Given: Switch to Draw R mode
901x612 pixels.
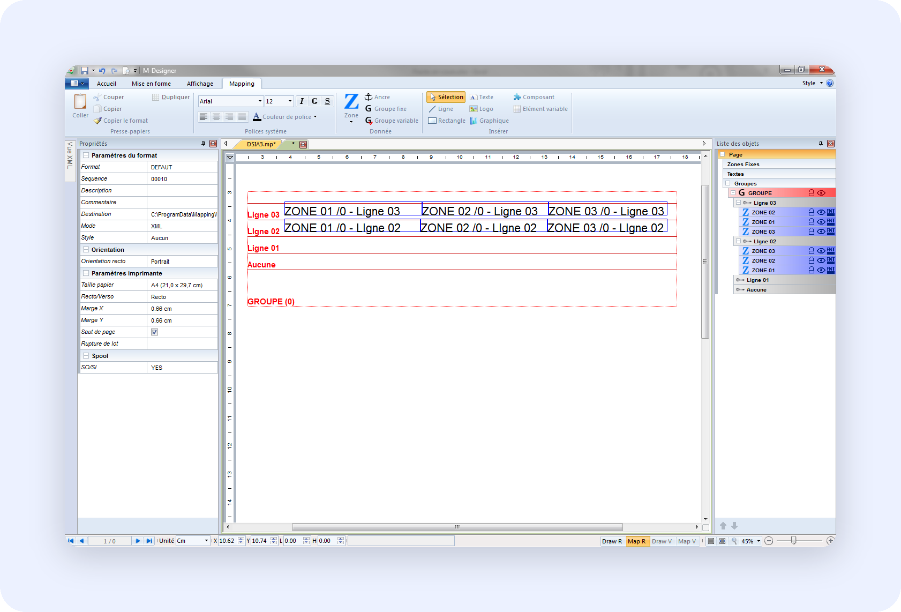Looking at the screenshot, I should 612,541.
